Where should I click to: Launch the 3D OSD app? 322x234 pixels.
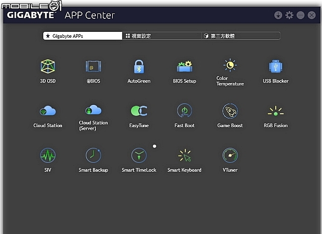point(48,67)
